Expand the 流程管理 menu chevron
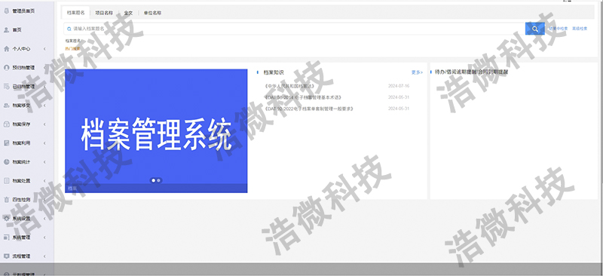The height and width of the screenshot is (276, 603). 44,256
